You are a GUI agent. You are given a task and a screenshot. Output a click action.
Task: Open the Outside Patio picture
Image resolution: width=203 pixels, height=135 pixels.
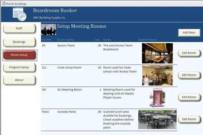(x=157, y=119)
